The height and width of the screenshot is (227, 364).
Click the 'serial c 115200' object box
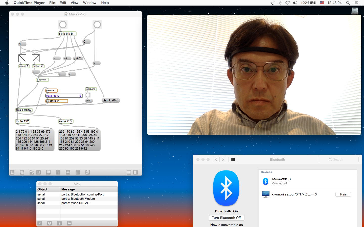click(24, 110)
